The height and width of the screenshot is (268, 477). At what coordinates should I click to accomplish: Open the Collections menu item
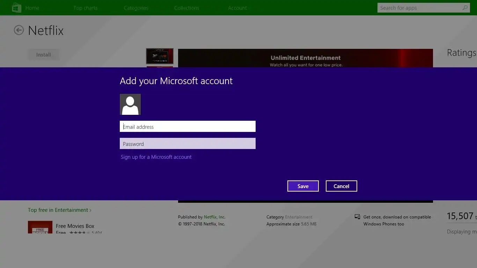tap(187, 8)
